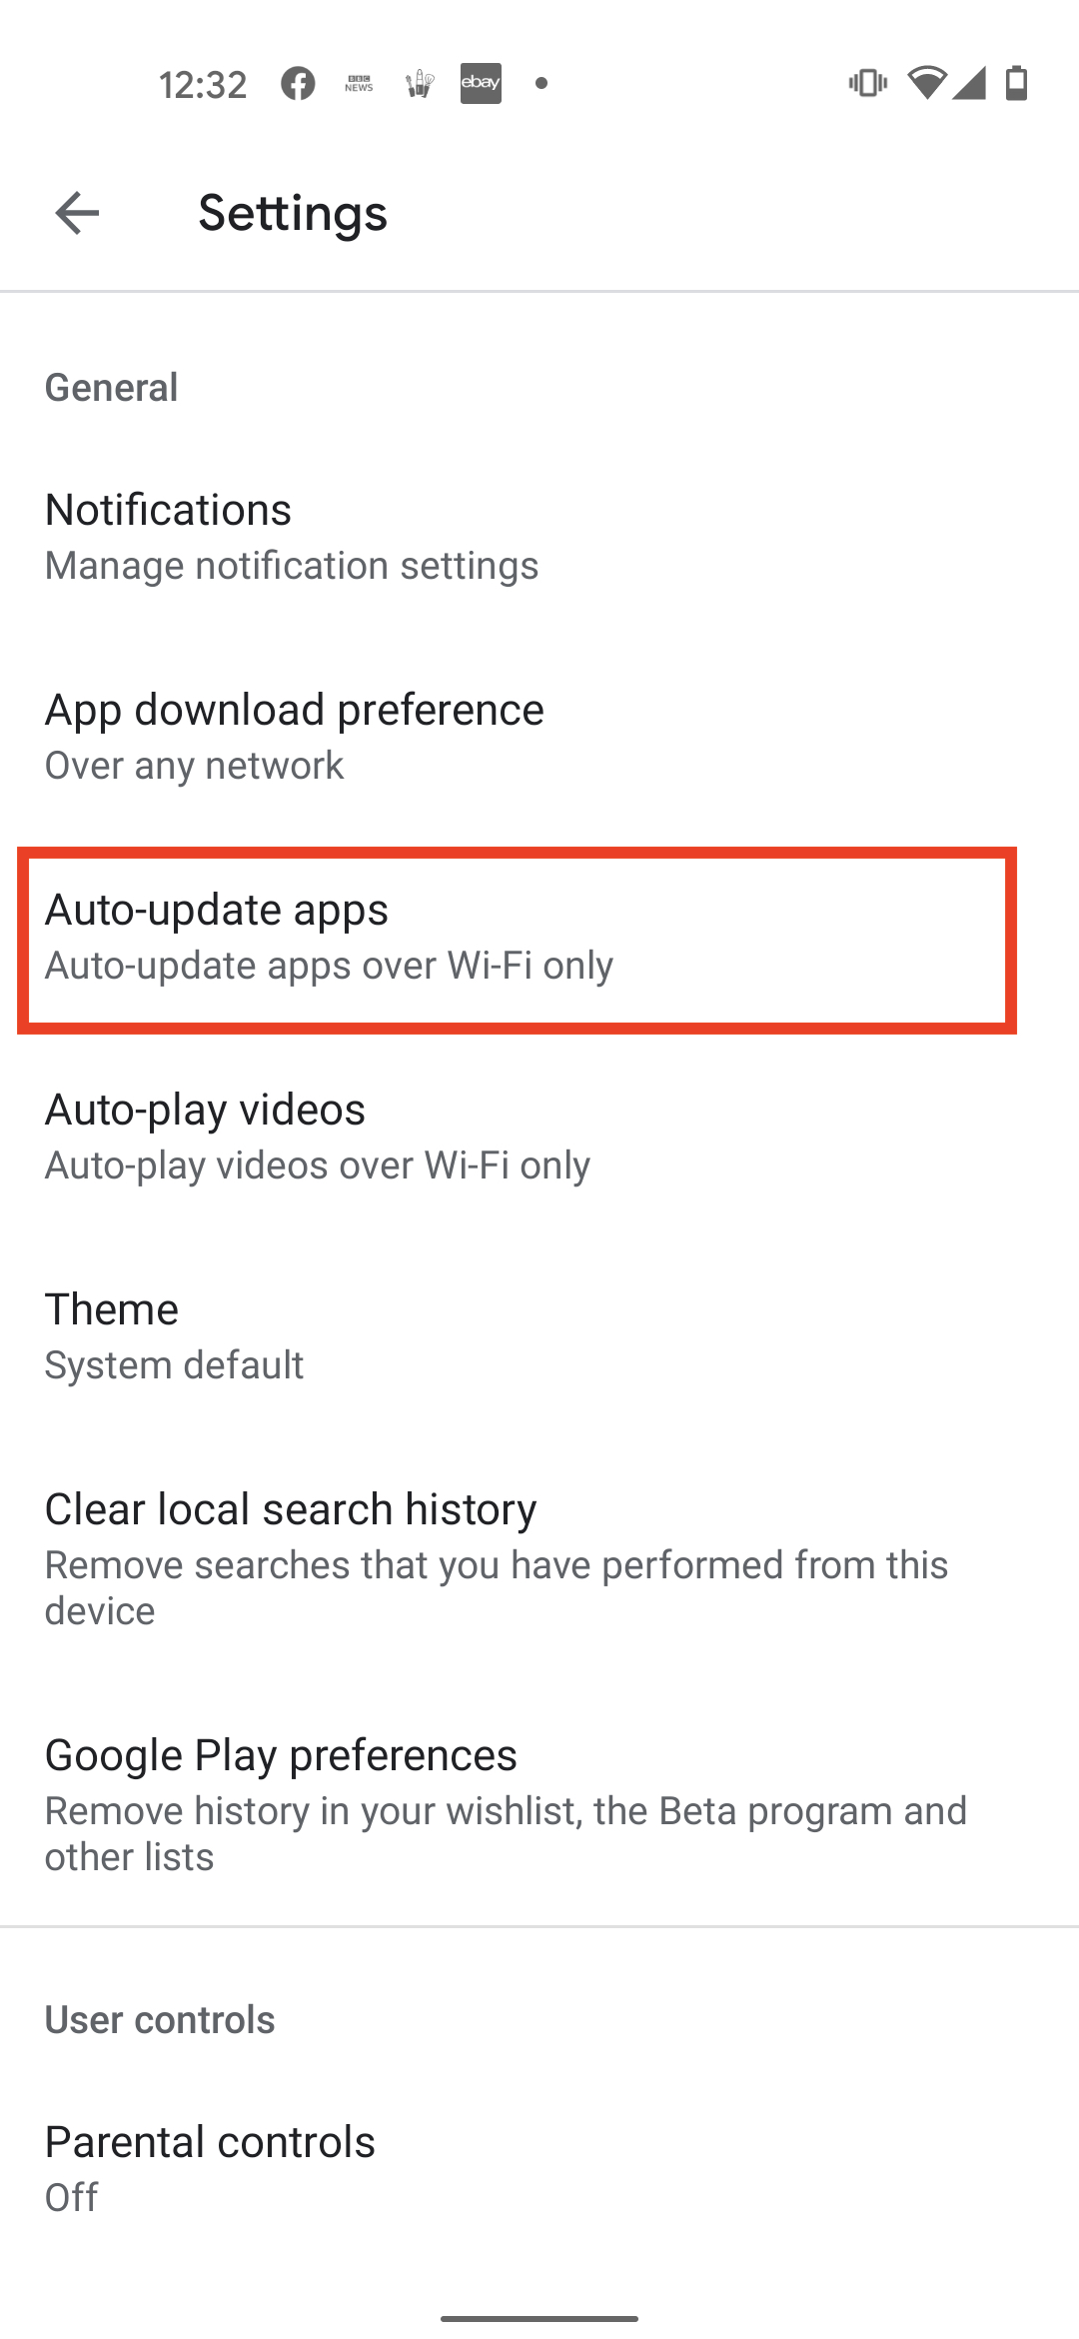Change the Theme setting
The width and height of the screenshot is (1079, 2339).
coord(539,1336)
